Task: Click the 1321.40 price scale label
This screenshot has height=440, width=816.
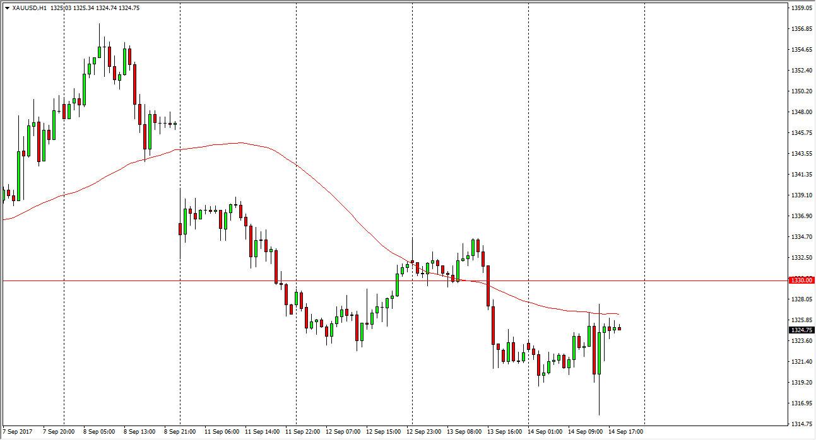Action: [801, 362]
